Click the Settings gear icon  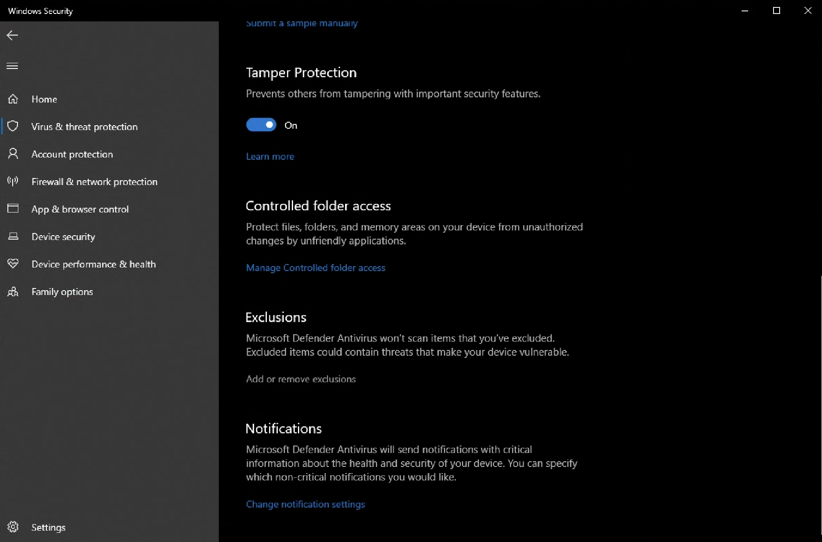(x=13, y=527)
